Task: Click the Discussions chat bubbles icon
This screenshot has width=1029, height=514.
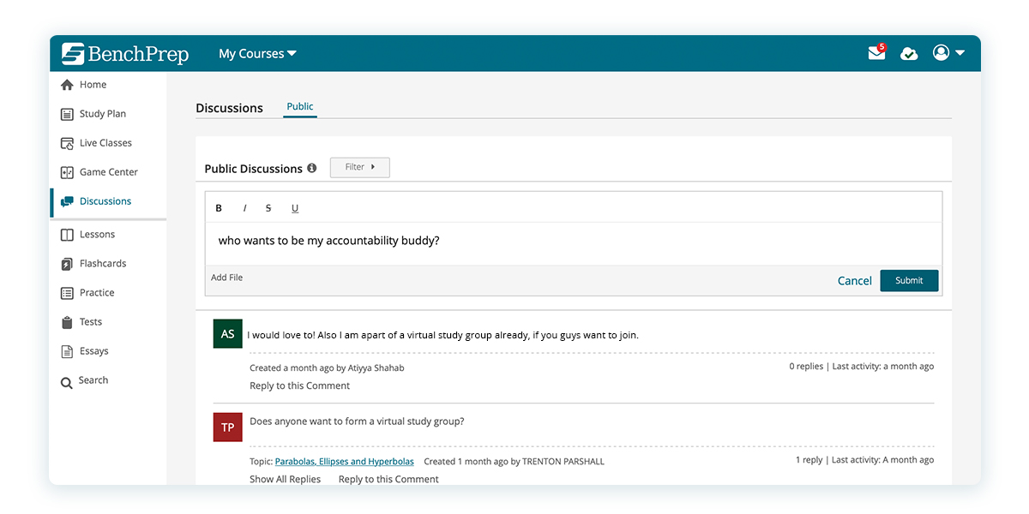Action: (67, 201)
